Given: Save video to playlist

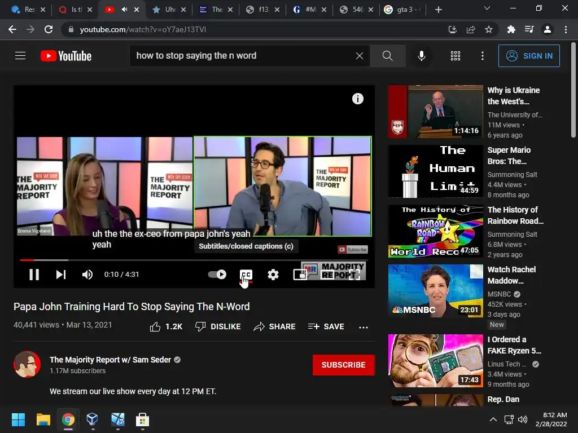Looking at the screenshot, I should point(326,326).
